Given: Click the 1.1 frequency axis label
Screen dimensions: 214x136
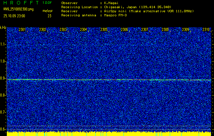Looking at the screenshot, I should click(3, 44).
